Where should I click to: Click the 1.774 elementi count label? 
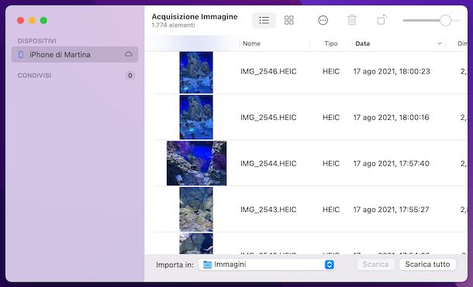(173, 26)
